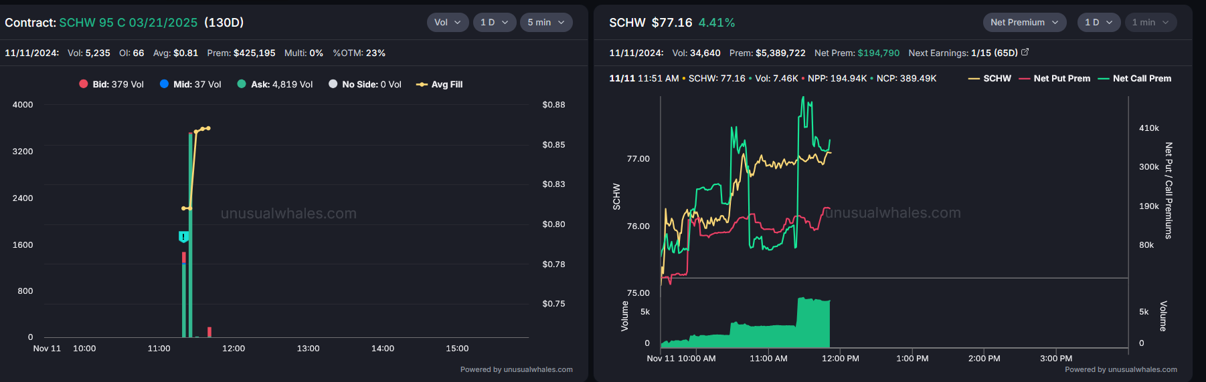Click the Prem: $425,195 value
The height and width of the screenshot is (382, 1206).
tap(241, 53)
